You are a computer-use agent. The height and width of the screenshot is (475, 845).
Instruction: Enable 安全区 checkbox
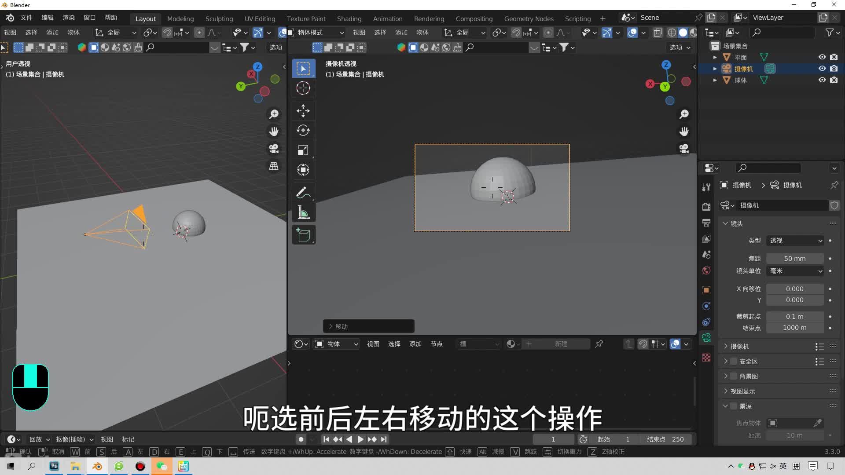(734, 362)
